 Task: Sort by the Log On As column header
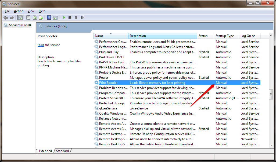249,36
